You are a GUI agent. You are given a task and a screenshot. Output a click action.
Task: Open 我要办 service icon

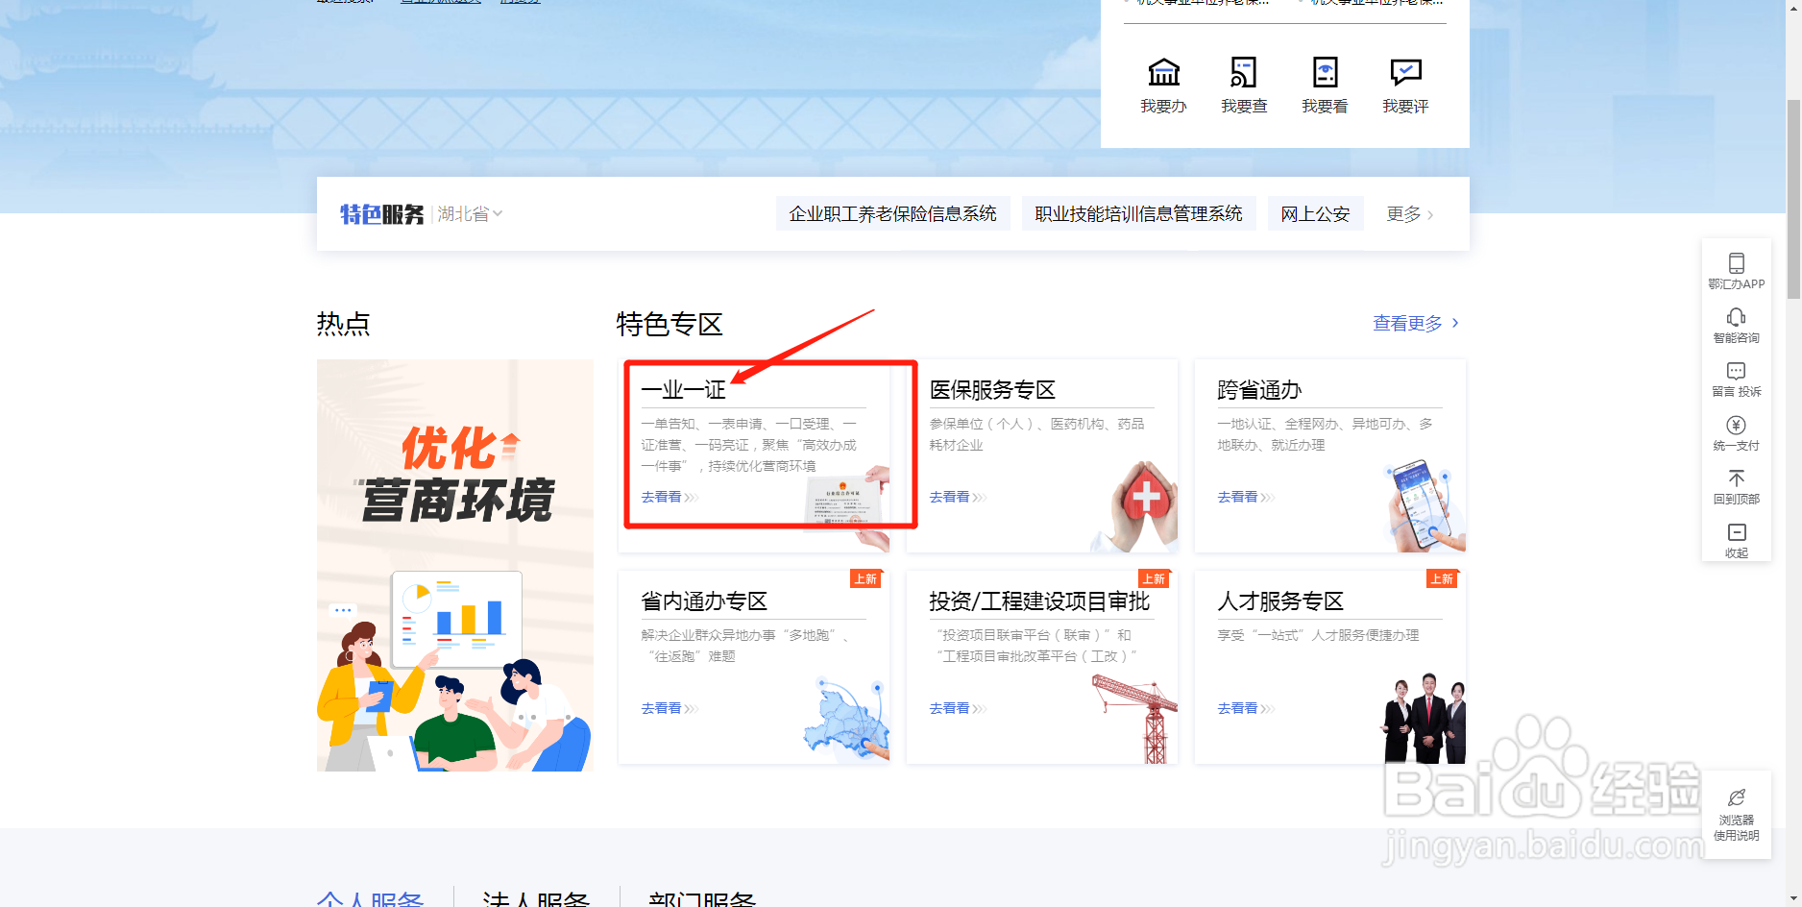coord(1162,85)
